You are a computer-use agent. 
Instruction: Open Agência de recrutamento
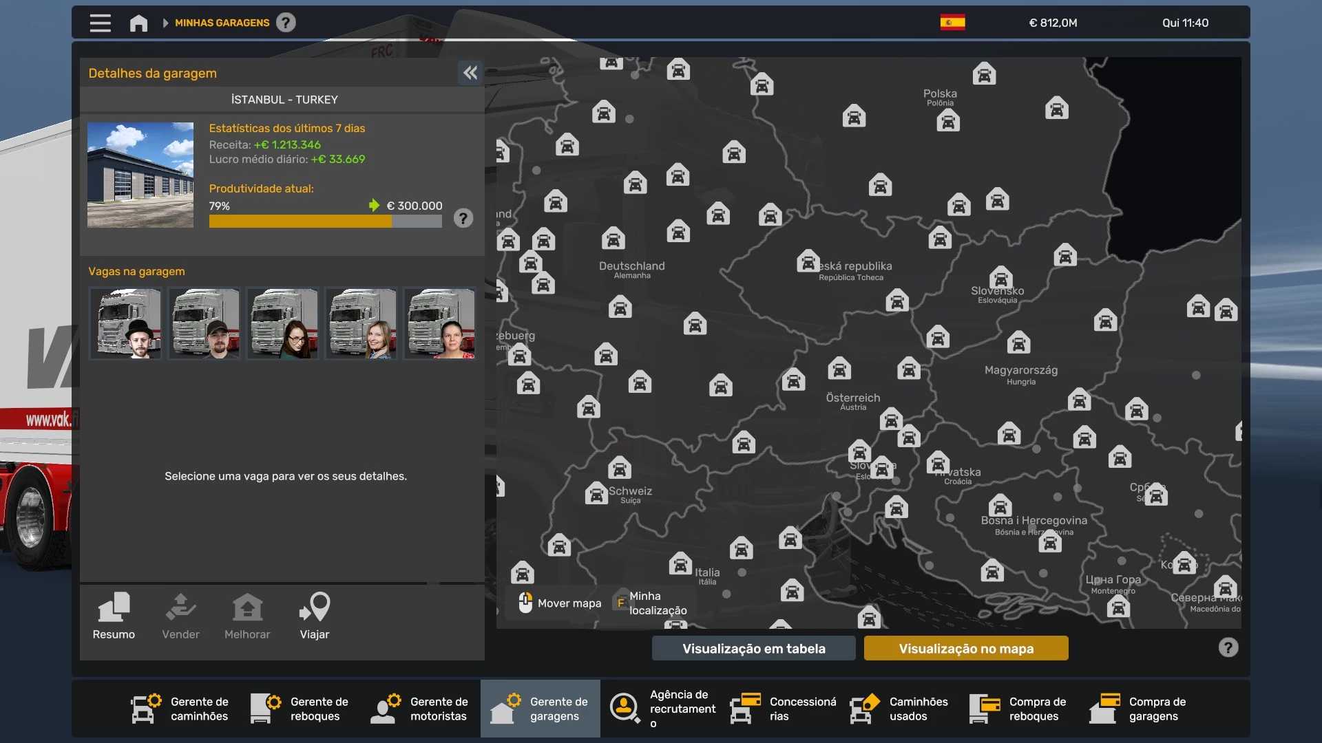coord(661,709)
